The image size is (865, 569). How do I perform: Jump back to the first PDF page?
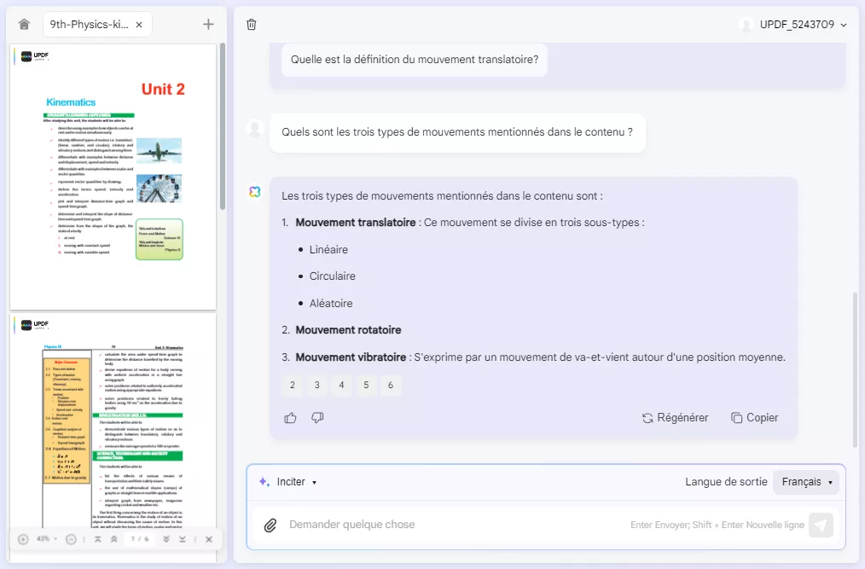point(97,538)
